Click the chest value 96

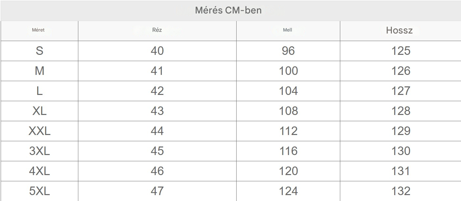click(288, 51)
